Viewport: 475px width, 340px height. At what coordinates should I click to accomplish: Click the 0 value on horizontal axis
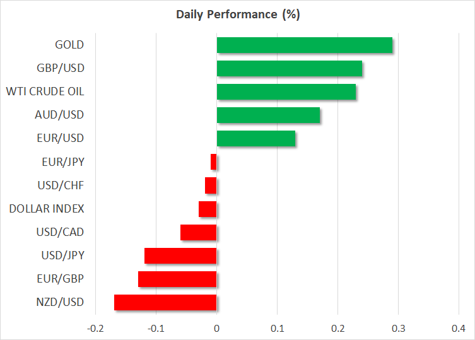216,329
